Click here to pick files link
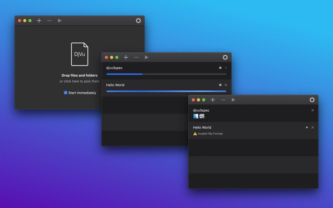This screenshot has height=208, width=333. click(80, 81)
